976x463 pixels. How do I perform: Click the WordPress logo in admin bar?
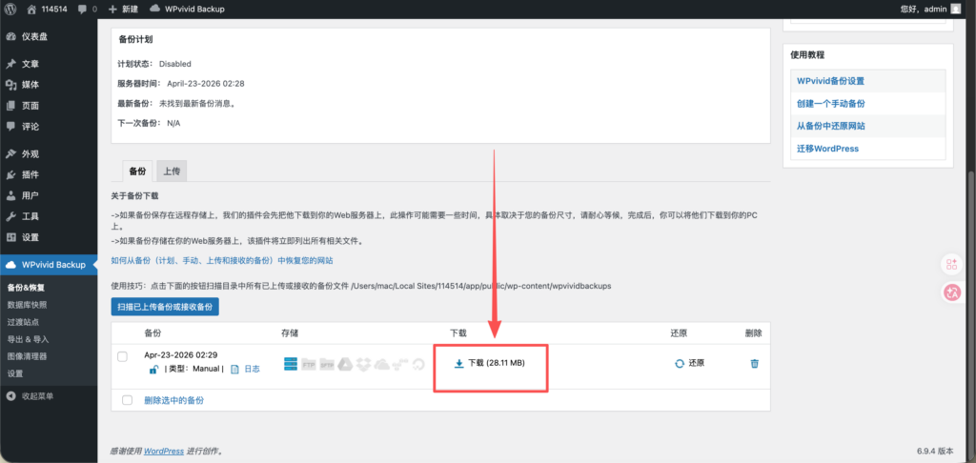point(10,10)
